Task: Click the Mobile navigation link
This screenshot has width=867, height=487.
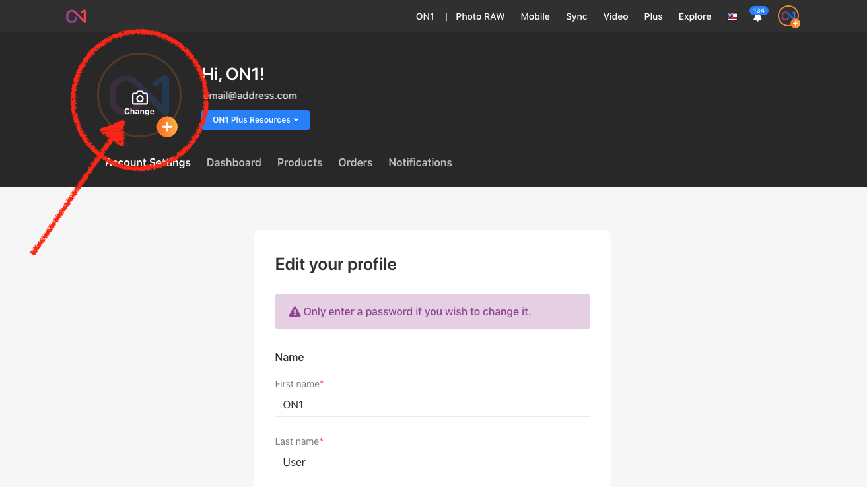Action: [x=535, y=16]
